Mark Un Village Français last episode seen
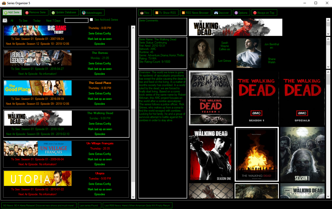Image resolution: width=332 pixels, height=209 pixels. click(x=100, y=159)
